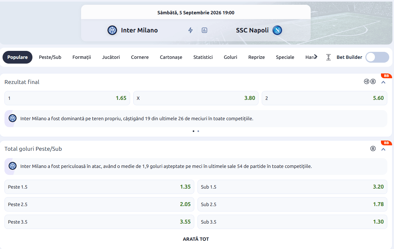Toggle the Bet Builder switch
The height and width of the screenshot is (249, 394).
(x=377, y=57)
